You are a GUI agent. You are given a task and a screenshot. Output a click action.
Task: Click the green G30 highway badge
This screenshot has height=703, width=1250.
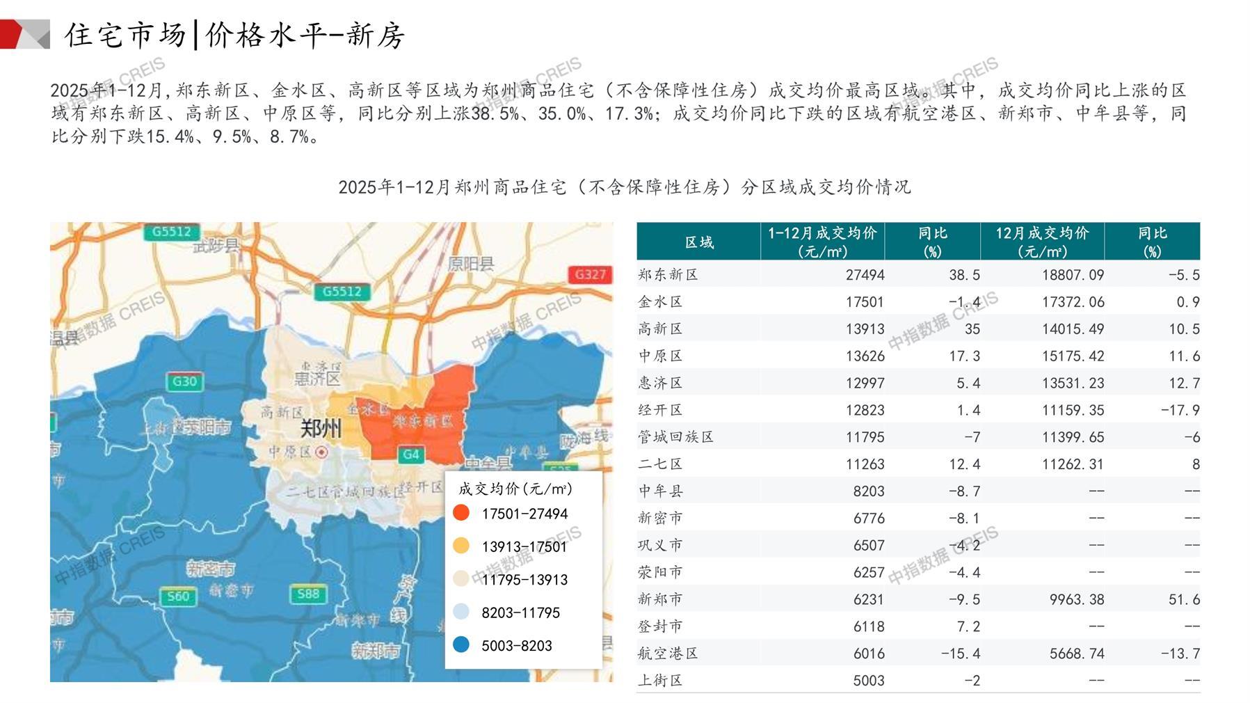point(184,381)
